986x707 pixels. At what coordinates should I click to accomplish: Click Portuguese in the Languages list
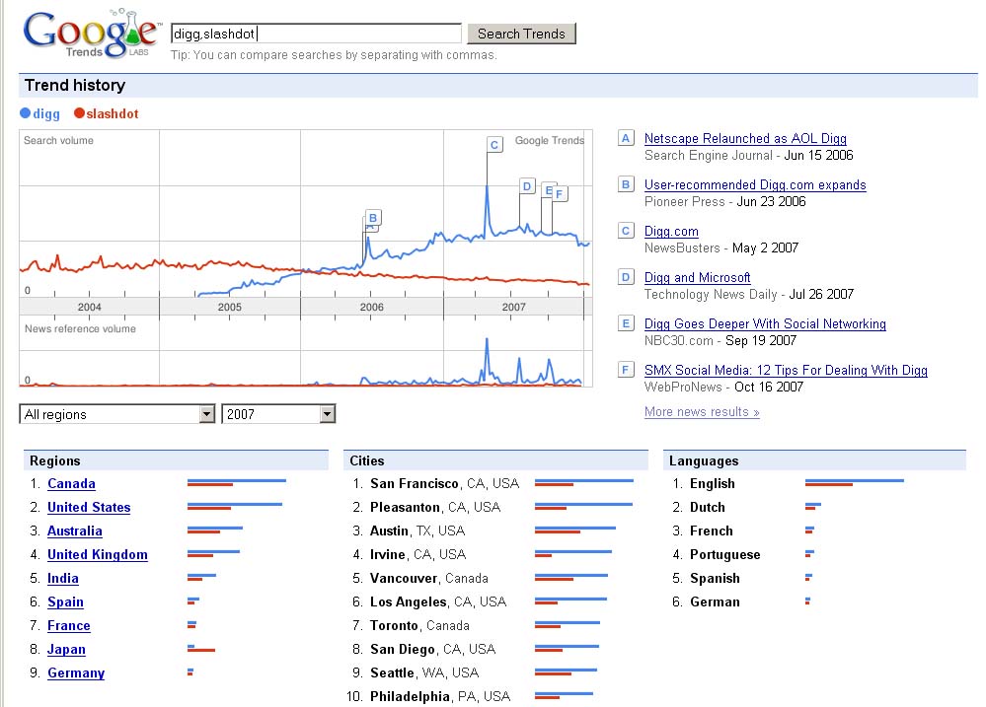pos(725,554)
